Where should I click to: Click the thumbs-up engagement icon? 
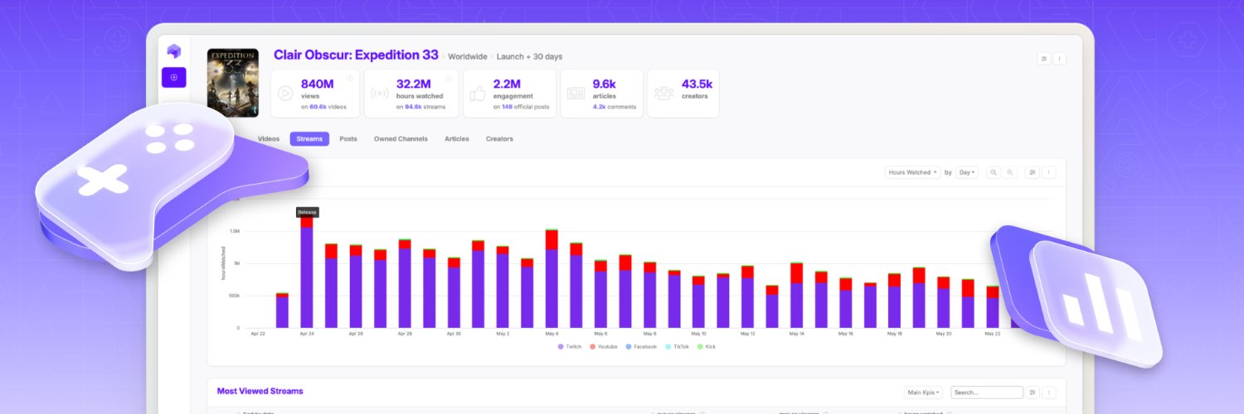[x=478, y=93]
